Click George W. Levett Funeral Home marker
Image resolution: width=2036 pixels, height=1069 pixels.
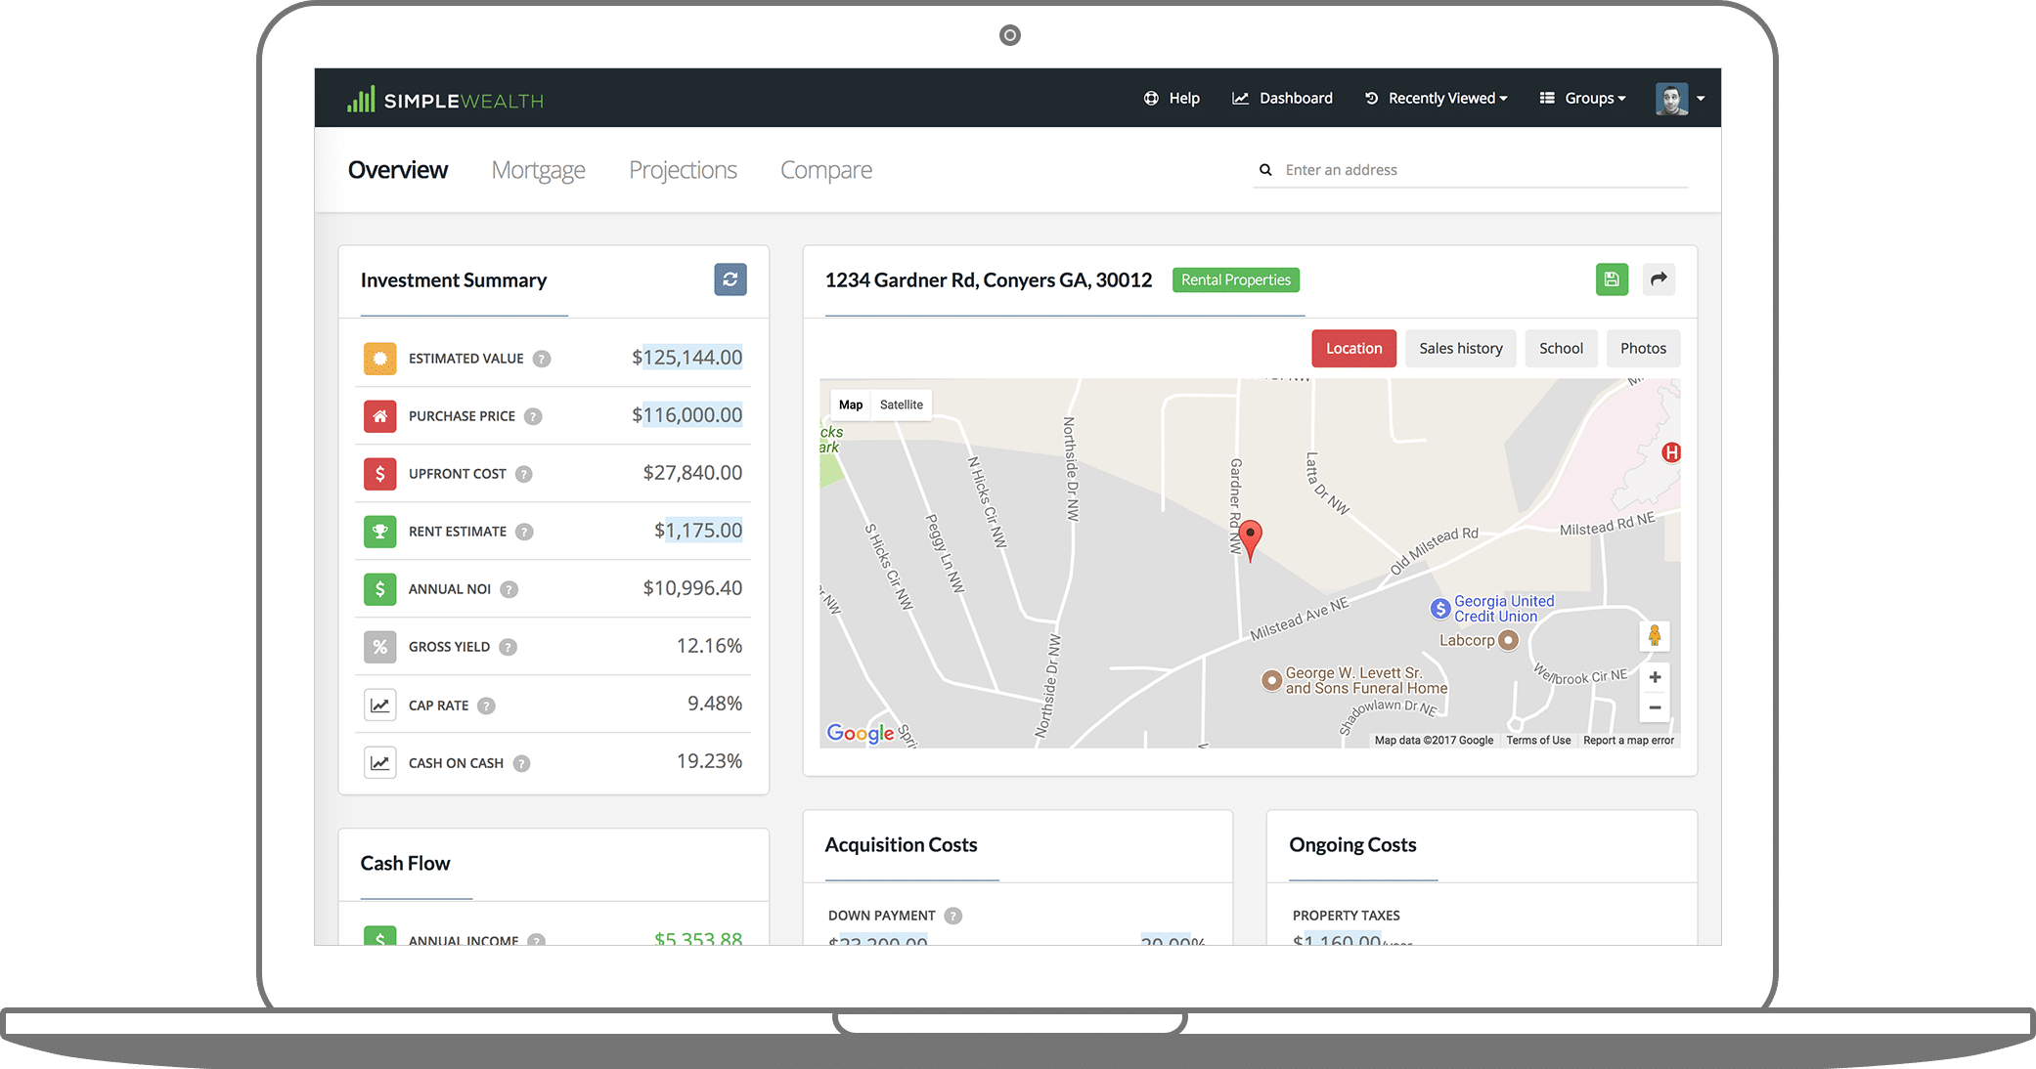[x=1271, y=680]
